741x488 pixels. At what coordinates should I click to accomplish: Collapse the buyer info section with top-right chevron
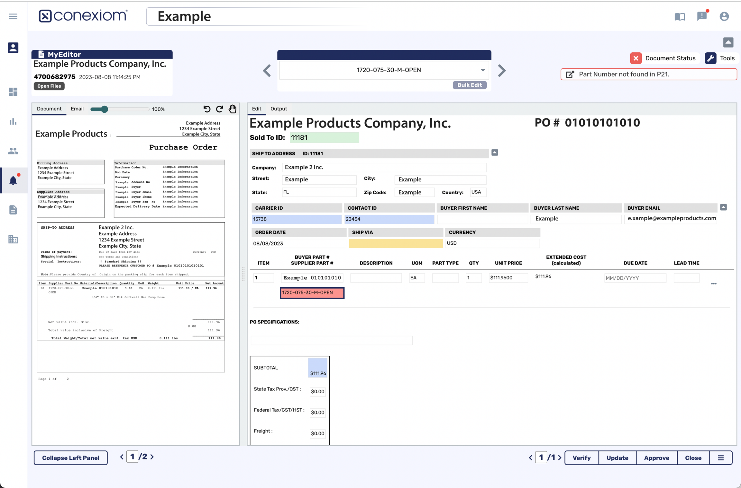724,207
